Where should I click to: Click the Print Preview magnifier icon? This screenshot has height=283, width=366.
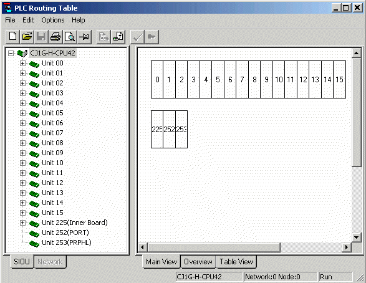(x=70, y=37)
